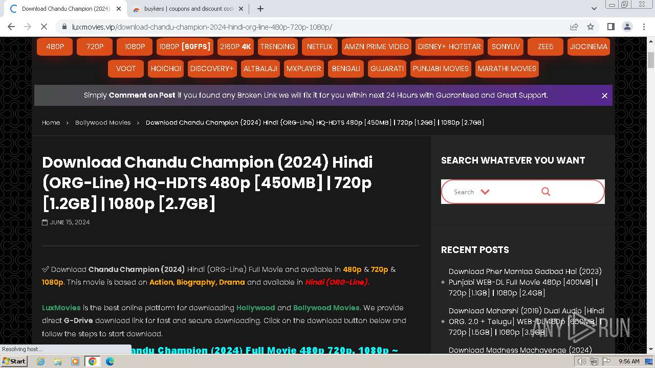Screen dimensions: 655x368
Task: Bookmark this page with the star icon
Action: (x=591, y=27)
